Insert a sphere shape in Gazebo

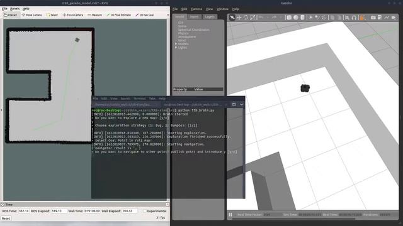pos(296,18)
